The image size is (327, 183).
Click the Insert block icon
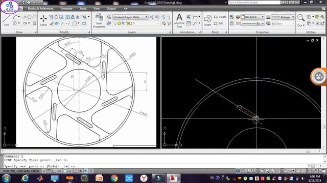click(208, 20)
